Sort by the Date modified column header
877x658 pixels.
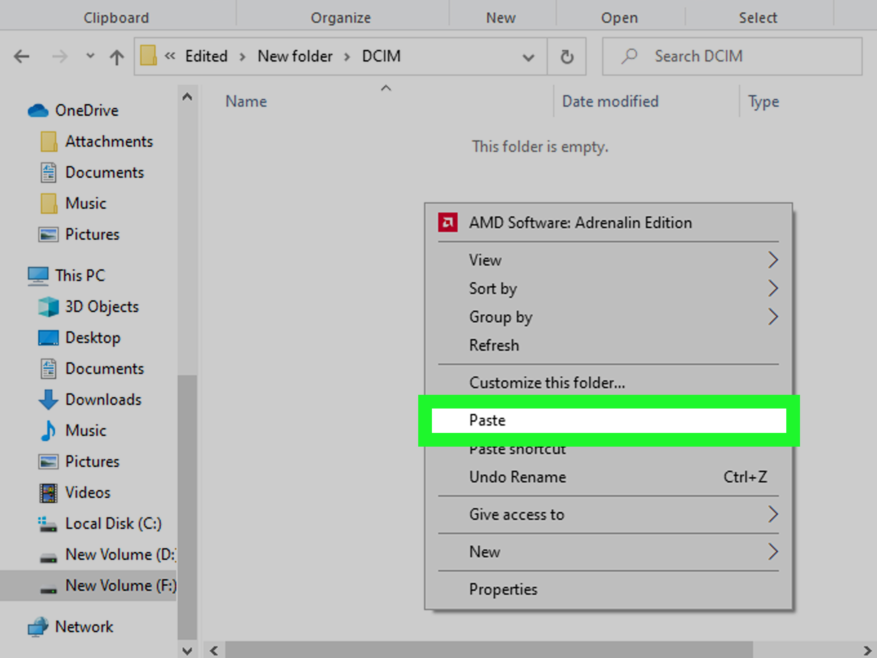pos(610,101)
